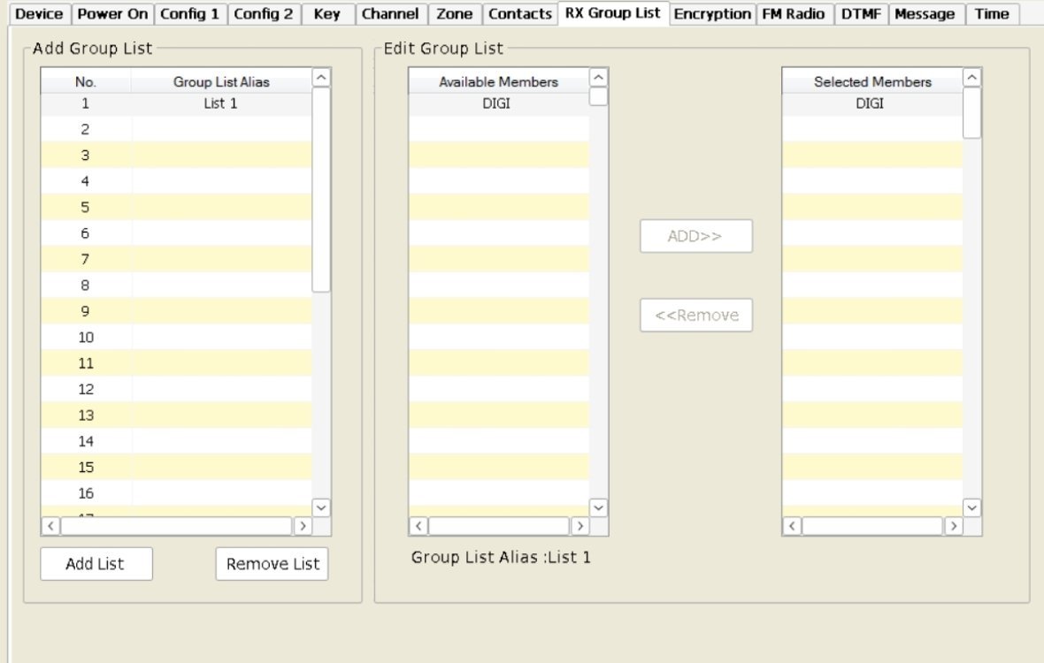Open the FM Radio tab

[x=794, y=14]
